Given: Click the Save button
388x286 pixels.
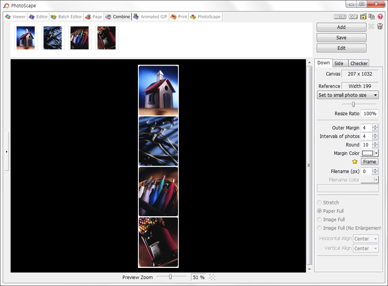Looking at the screenshot, I should 341,37.
